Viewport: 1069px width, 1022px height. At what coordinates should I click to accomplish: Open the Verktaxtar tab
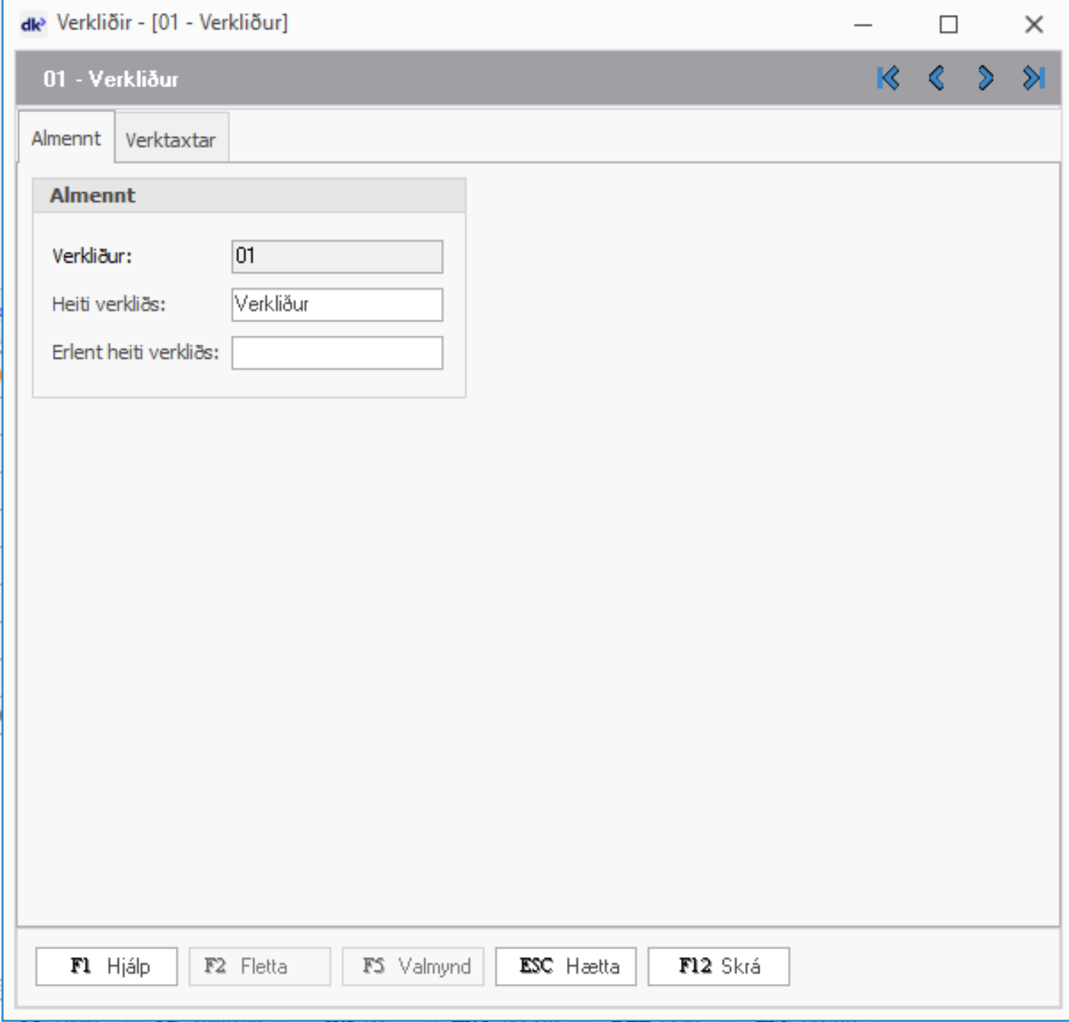170,140
